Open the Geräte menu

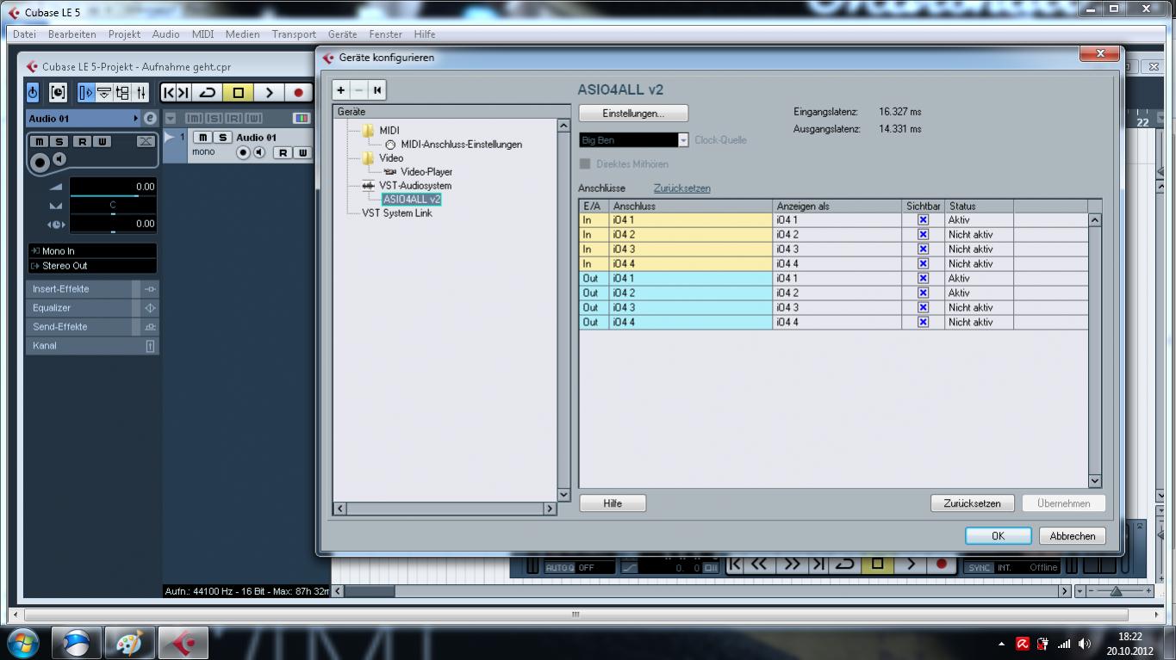click(342, 34)
